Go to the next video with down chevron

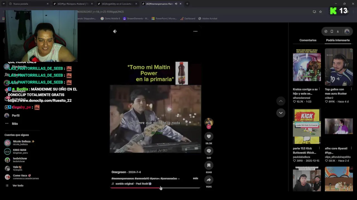pos(281,113)
